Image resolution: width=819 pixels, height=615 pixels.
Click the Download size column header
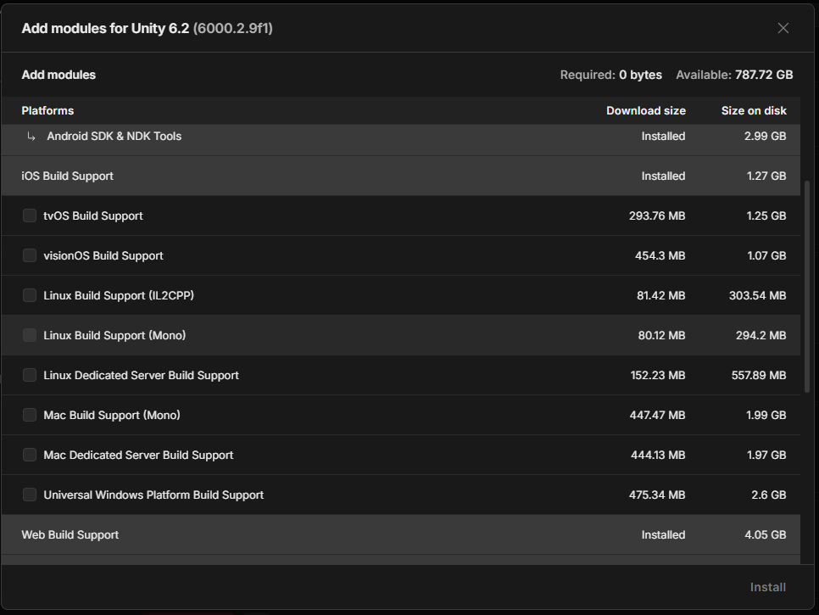click(645, 110)
